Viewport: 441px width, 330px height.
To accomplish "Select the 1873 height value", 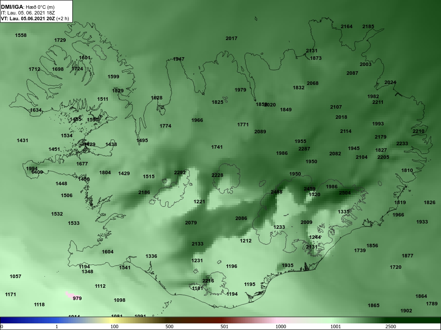I will 316,59.
